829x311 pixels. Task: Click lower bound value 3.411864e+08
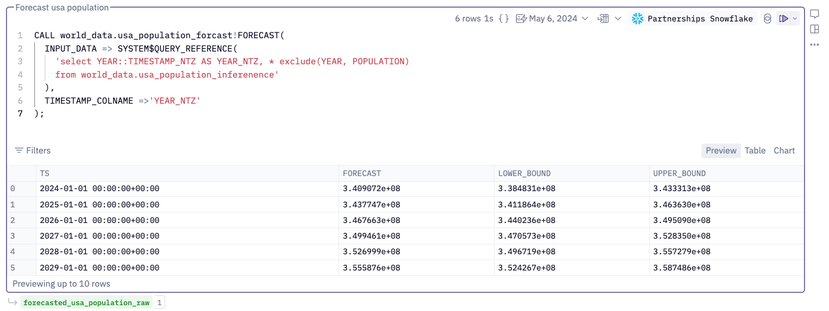(526, 204)
